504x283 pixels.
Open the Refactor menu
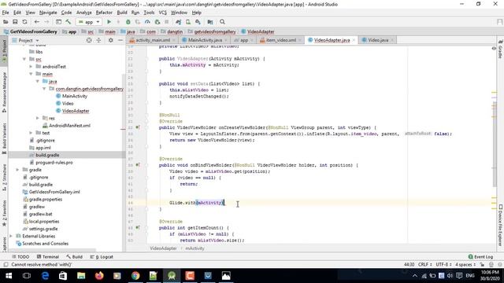104,13
